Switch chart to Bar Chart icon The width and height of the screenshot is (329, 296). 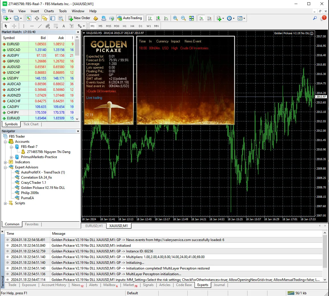(x=150, y=18)
